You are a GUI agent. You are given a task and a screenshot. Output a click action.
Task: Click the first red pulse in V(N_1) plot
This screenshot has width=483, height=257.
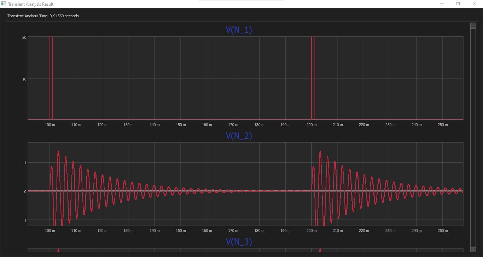pyautogui.click(x=51, y=78)
